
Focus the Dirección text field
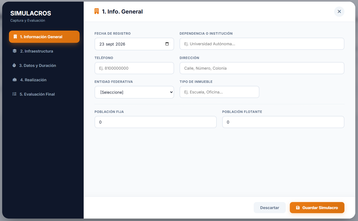[x=262, y=68]
